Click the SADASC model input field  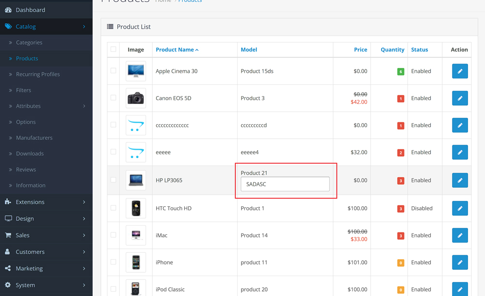pyautogui.click(x=285, y=184)
